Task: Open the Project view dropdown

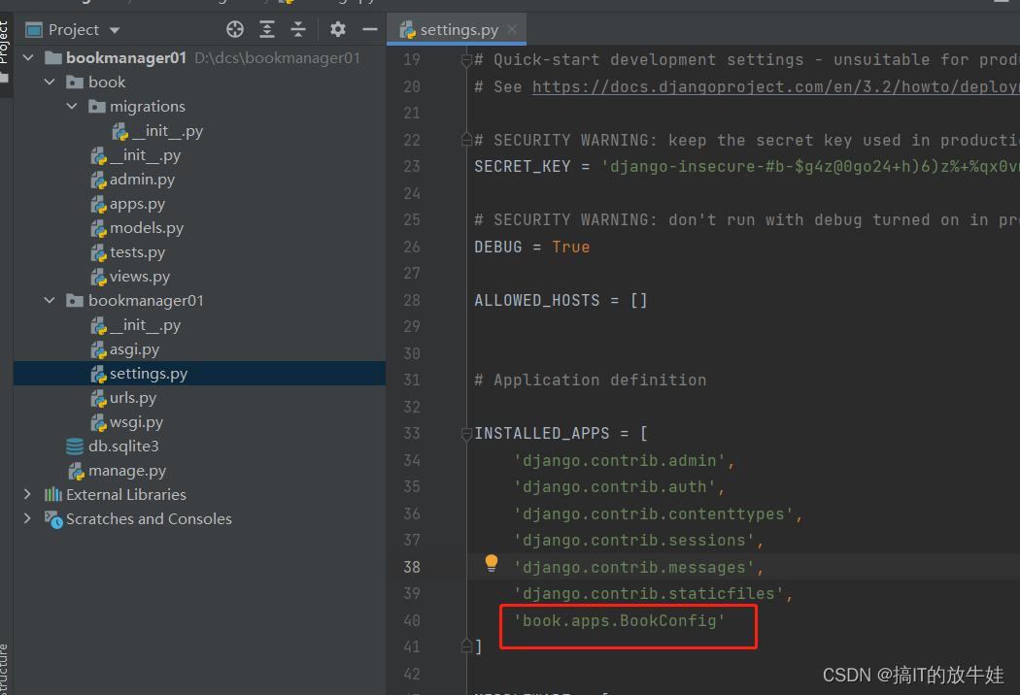Action: pyautogui.click(x=116, y=30)
